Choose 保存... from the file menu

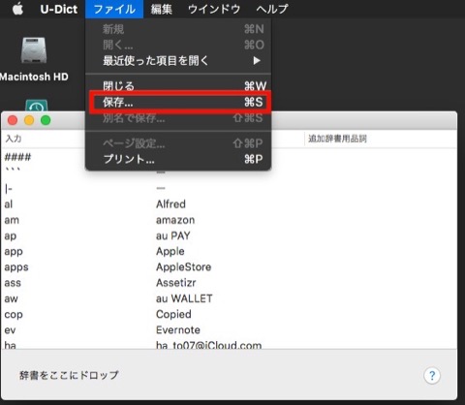(178, 102)
